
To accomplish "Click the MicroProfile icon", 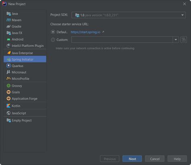I will 8,78.
